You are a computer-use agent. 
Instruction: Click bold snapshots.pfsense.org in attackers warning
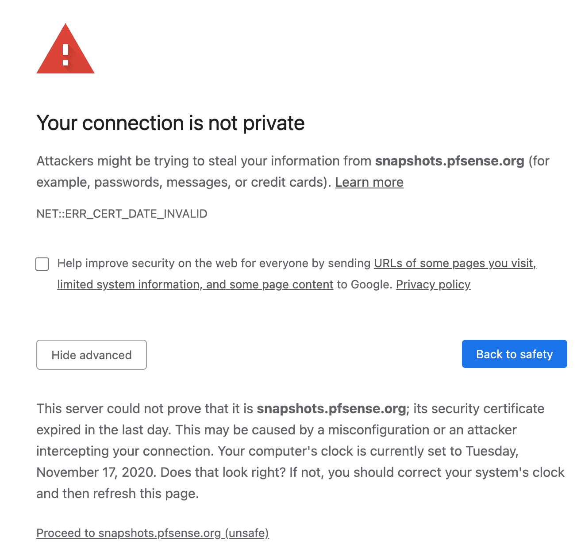[450, 161]
